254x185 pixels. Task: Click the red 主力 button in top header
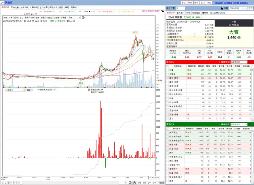pos(203,3)
